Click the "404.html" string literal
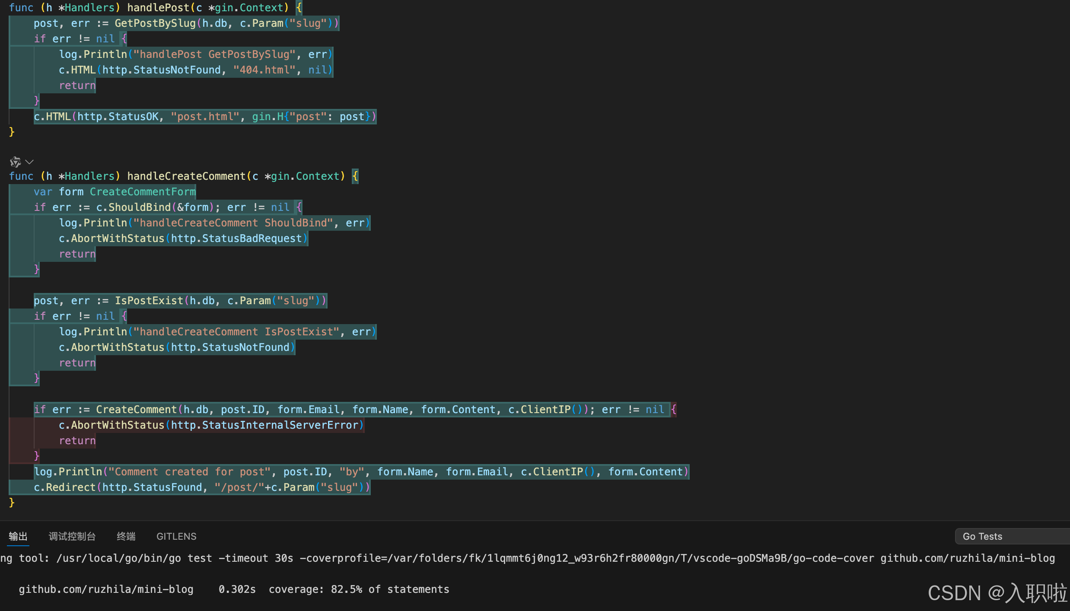Viewport: 1070px width, 611px height. [x=264, y=70]
